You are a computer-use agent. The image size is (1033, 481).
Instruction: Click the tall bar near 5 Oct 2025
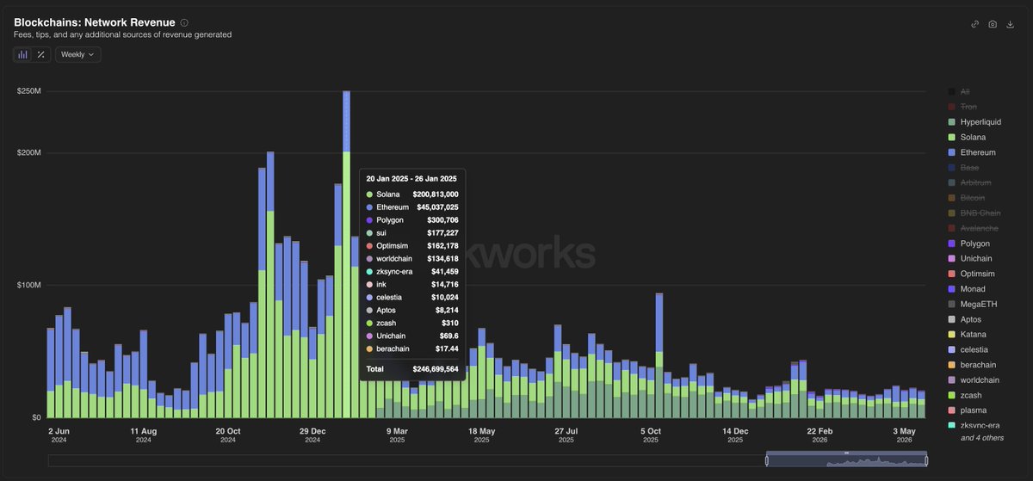pyautogui.click(x=659, y=355)
